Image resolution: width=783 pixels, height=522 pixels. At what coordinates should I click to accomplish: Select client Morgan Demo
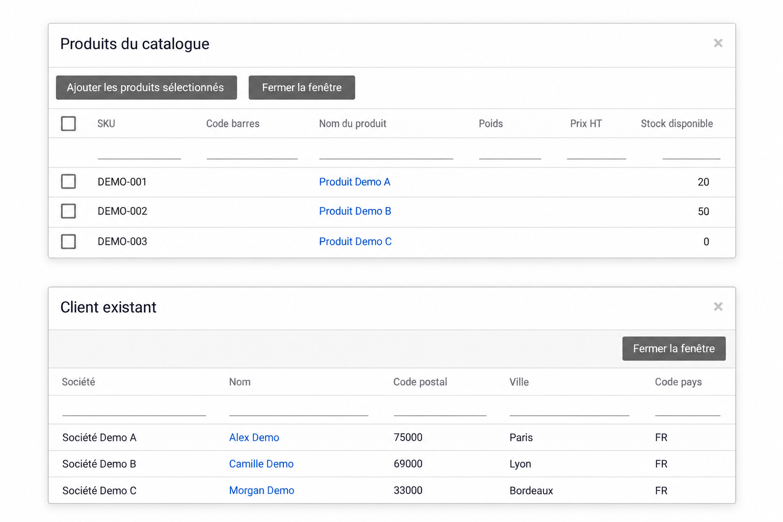[262, 490]
